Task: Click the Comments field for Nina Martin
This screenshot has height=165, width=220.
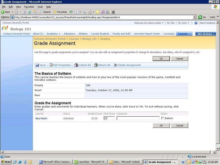Action: pos(138,118)
